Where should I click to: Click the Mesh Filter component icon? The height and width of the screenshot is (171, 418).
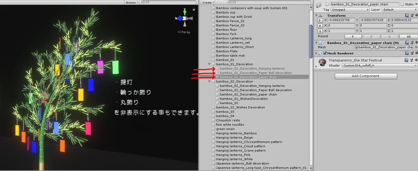[x=320, y=43]
